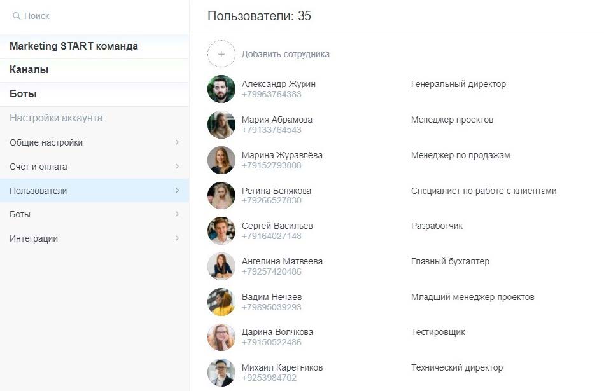
Task: Go to the Каналы section
Action: 29,70
